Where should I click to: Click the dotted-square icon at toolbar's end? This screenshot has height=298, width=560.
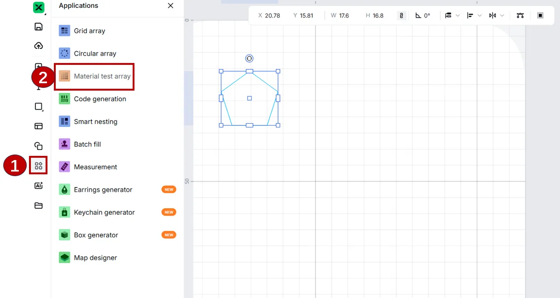click(x=540, y=15)
